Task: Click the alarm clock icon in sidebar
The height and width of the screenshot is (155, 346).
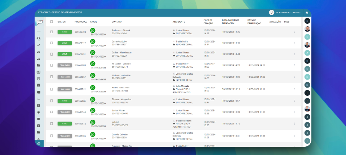Action: point(39,79)
